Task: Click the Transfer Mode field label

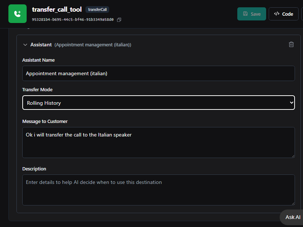Action: click(37, 90)
